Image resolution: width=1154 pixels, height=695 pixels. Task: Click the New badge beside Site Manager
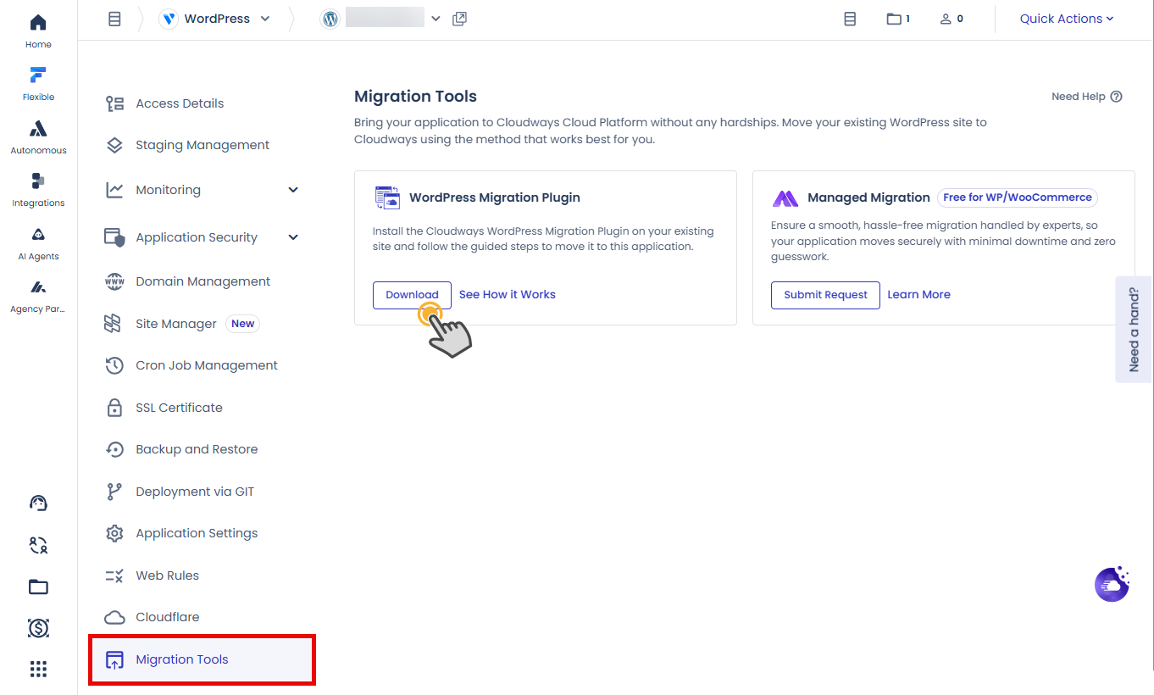242,324
